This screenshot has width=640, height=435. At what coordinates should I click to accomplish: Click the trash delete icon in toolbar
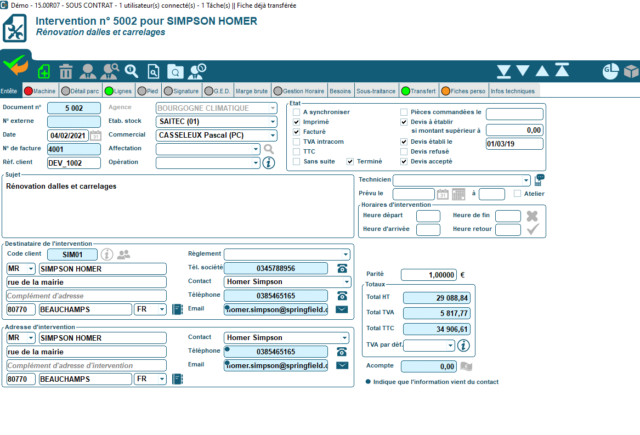click(x=66, y=71)
